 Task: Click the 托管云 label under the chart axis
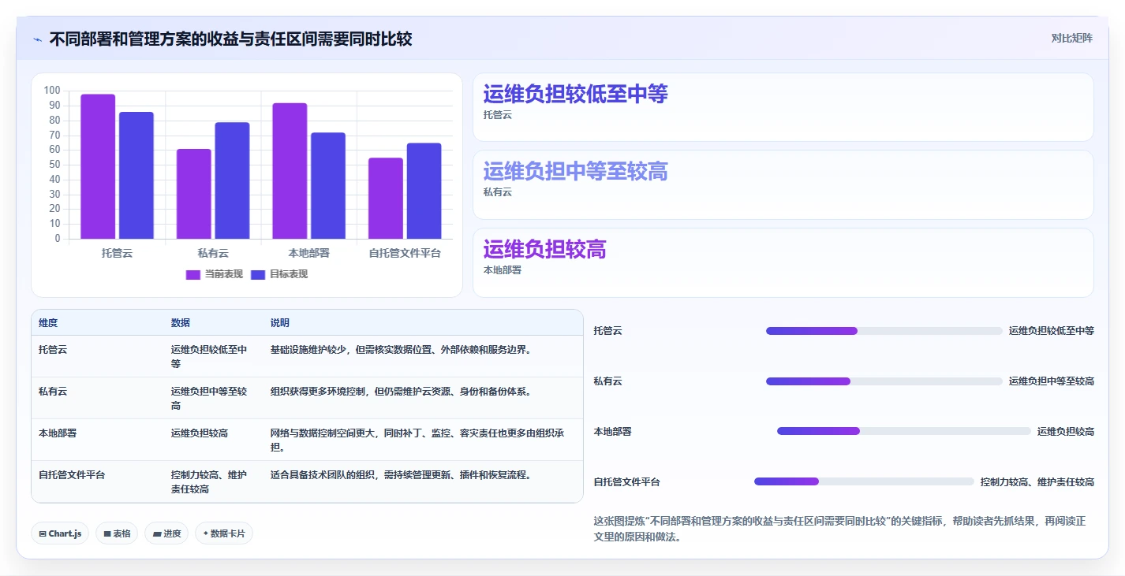point(117,253)
